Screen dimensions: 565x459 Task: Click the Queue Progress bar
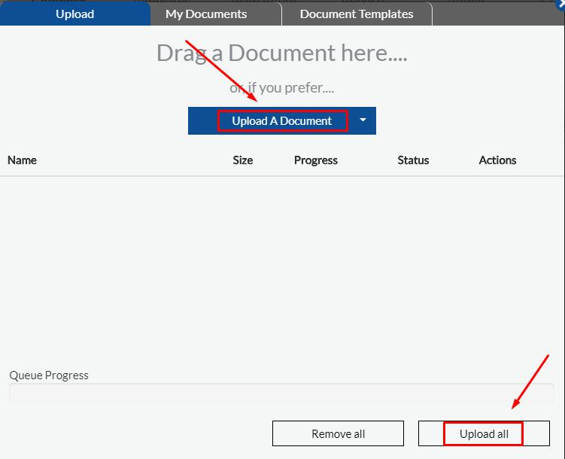pyautogui.click(x=281, y=392)
